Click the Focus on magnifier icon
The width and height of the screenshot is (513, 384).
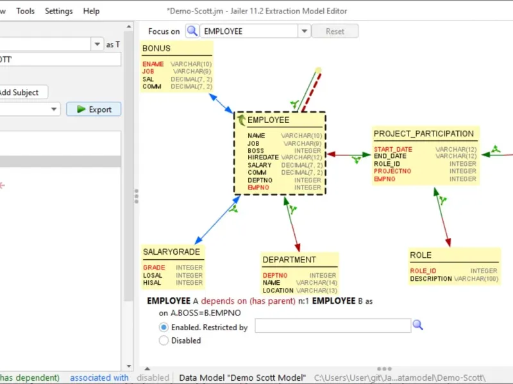coord(192,31)
